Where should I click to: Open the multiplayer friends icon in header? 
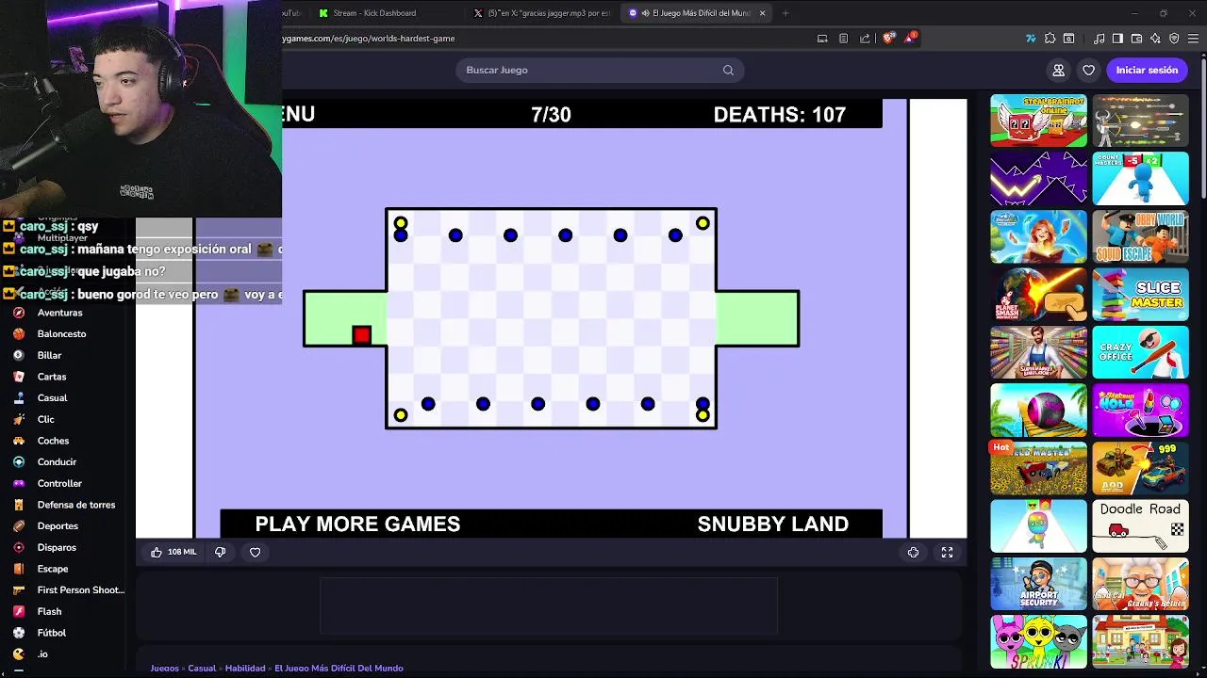pyautogui.click(x=1059, y=70)
